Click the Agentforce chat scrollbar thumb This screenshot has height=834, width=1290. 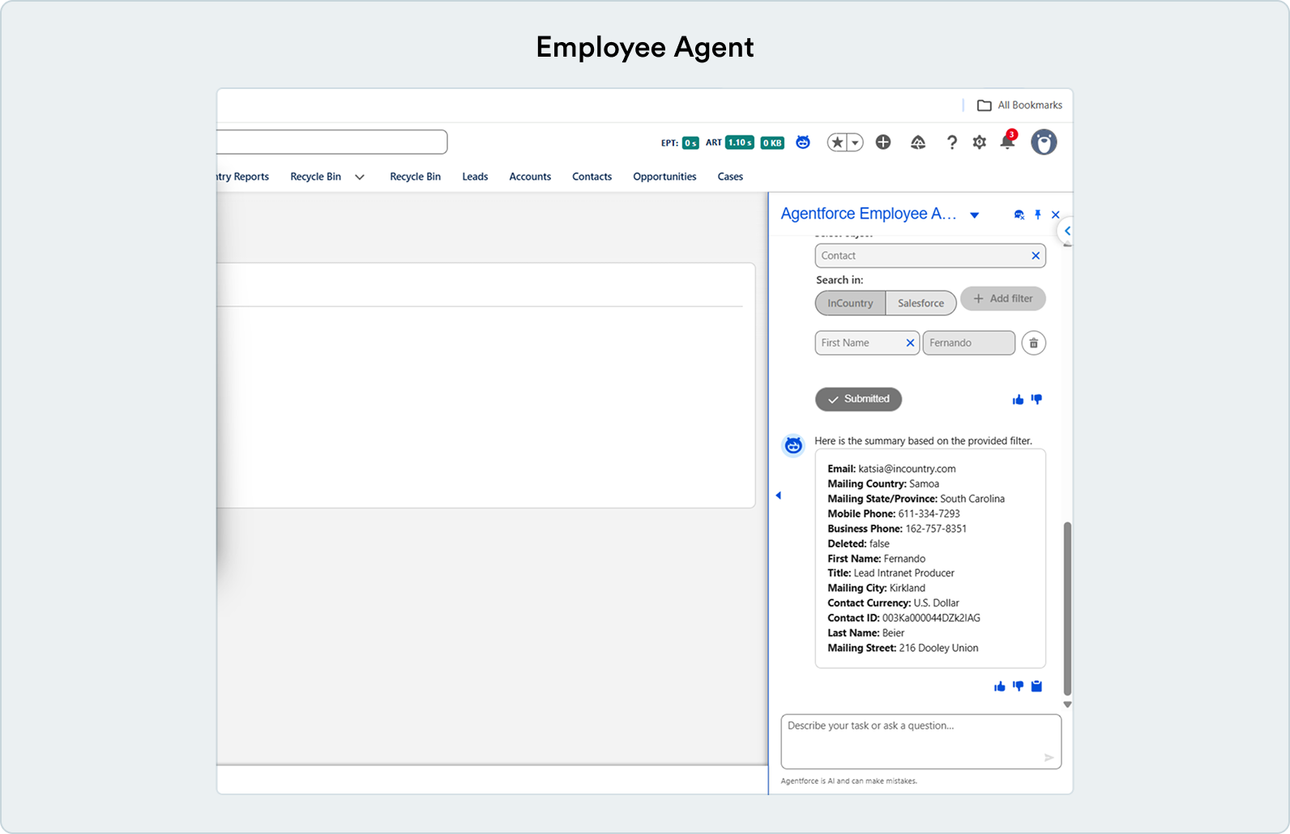[1067, 609]
